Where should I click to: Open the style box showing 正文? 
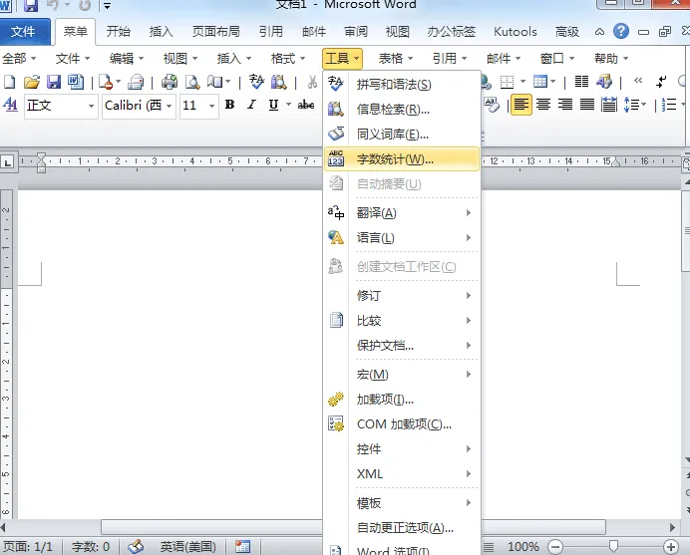click(x=61, y=106)
